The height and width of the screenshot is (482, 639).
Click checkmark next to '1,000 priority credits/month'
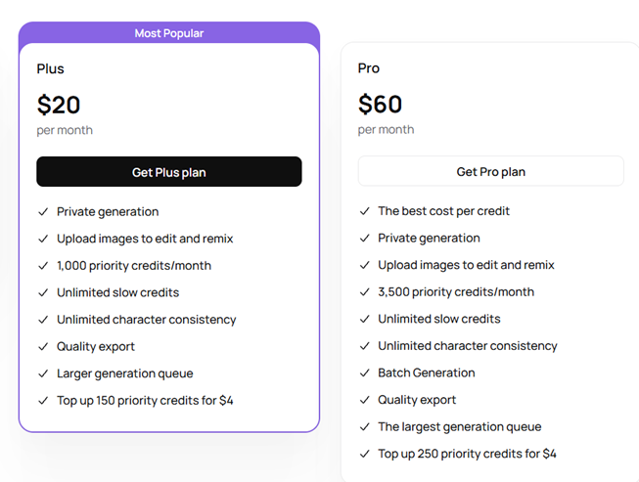(x=42, y=265)
